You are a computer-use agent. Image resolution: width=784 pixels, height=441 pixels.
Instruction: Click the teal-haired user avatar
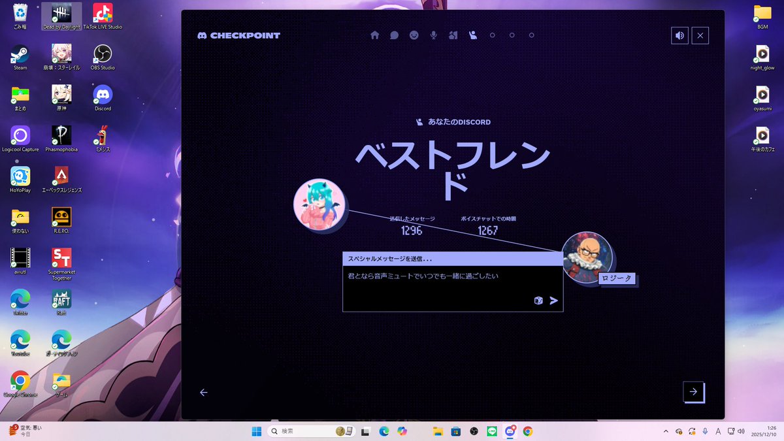click(x=319, y=204)
